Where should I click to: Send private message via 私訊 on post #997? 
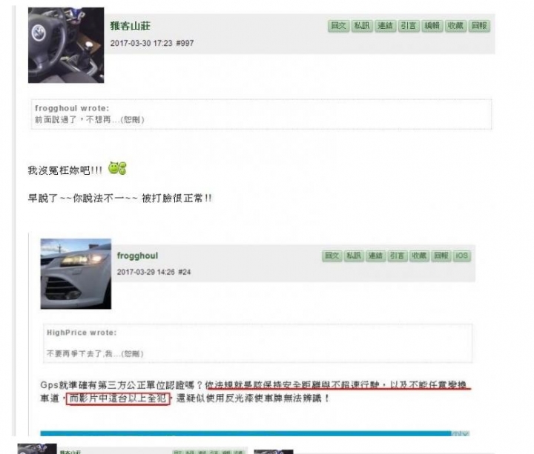click(x=362, y=26)
